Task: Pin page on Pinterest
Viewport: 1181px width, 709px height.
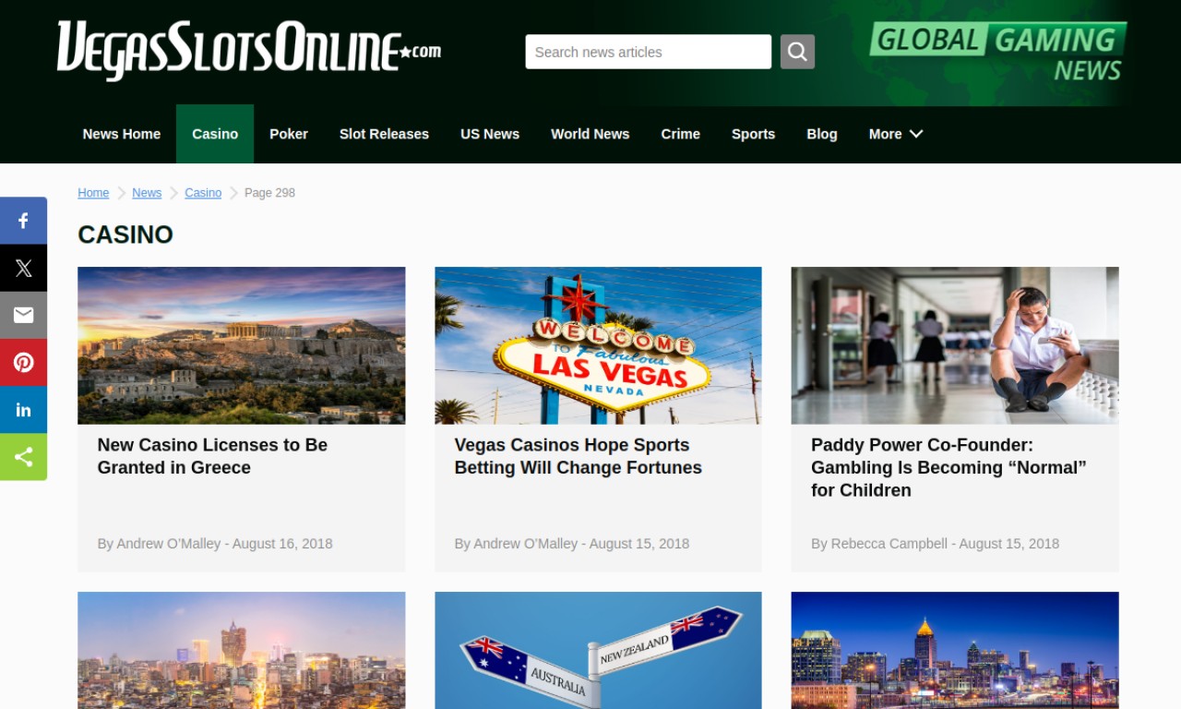Action: coord(23,363)
